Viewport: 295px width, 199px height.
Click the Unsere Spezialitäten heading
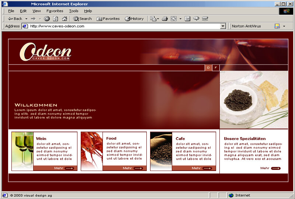pyautogui.click(x=245, y=139)
